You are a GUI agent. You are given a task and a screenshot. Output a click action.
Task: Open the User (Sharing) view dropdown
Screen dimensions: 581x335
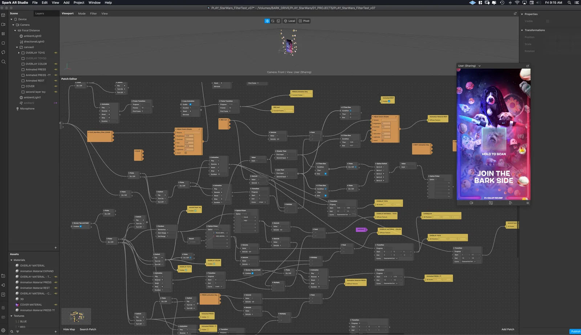tap(470, 66)
